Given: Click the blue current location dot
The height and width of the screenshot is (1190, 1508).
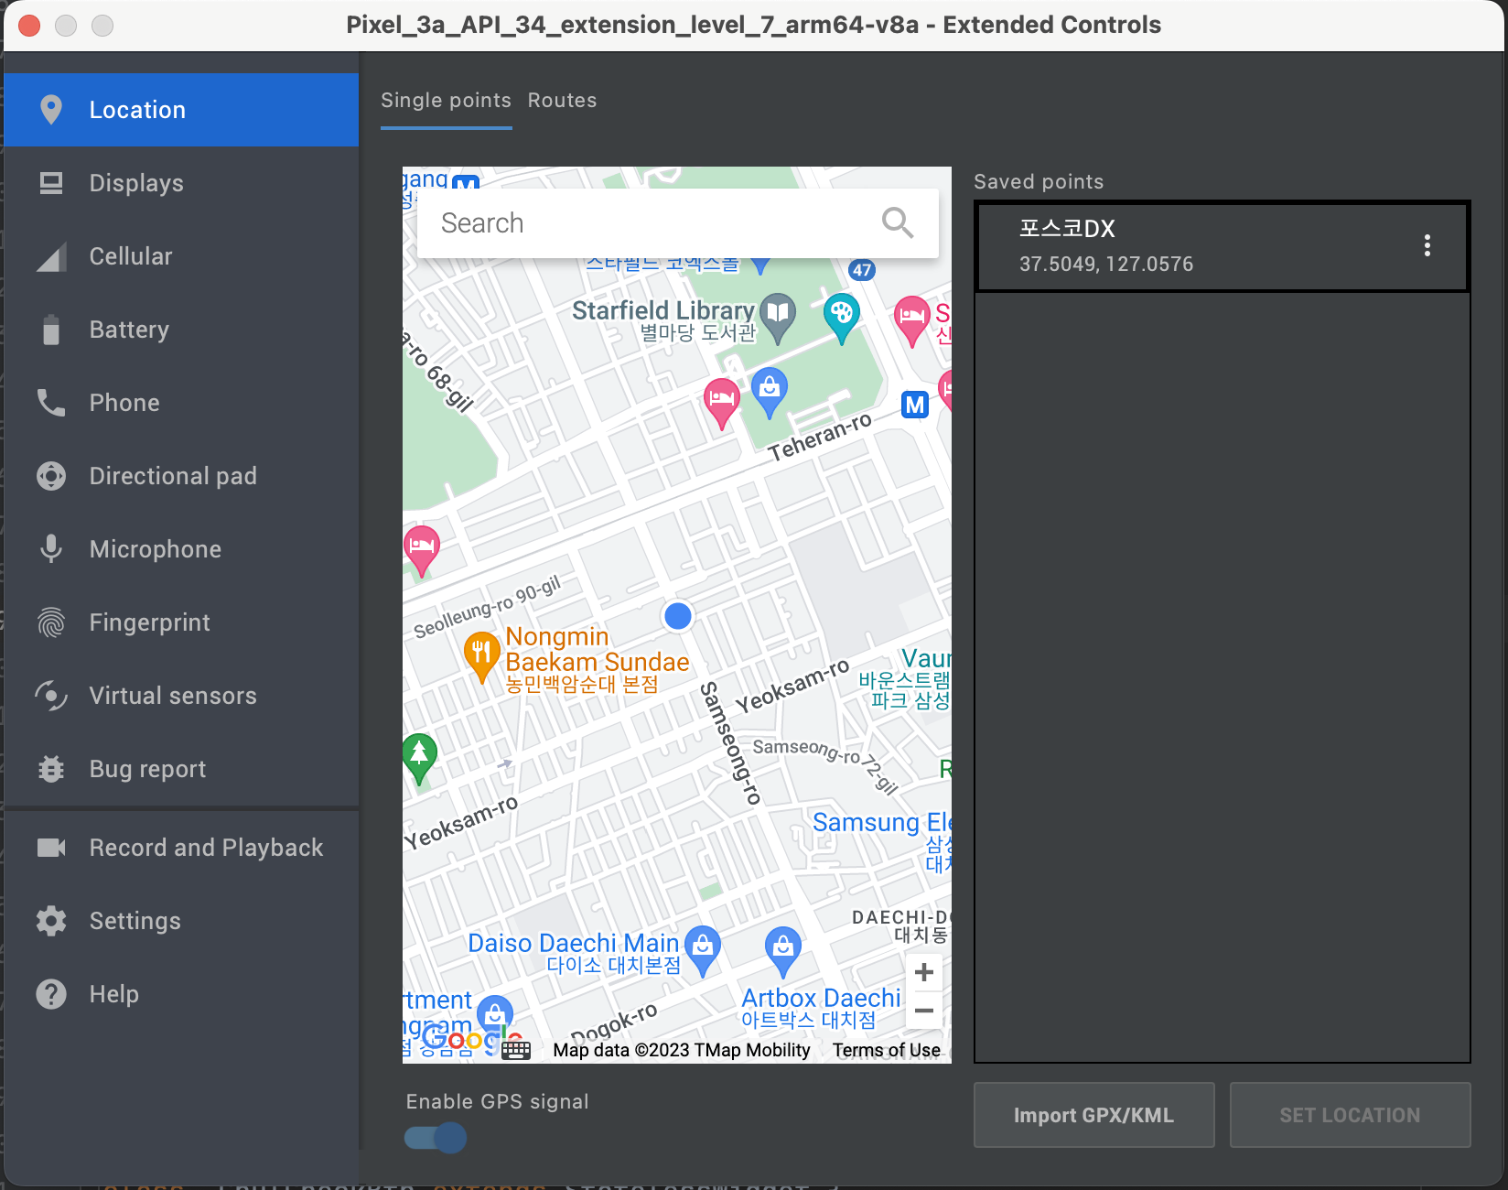Looking at the screenshot, I should tap(678, 616).
